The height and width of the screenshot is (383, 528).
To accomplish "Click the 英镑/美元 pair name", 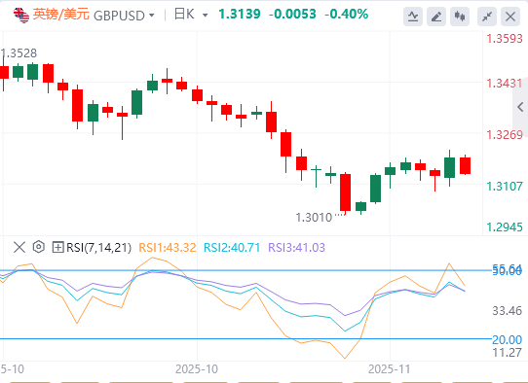I will tap(61, 15).
